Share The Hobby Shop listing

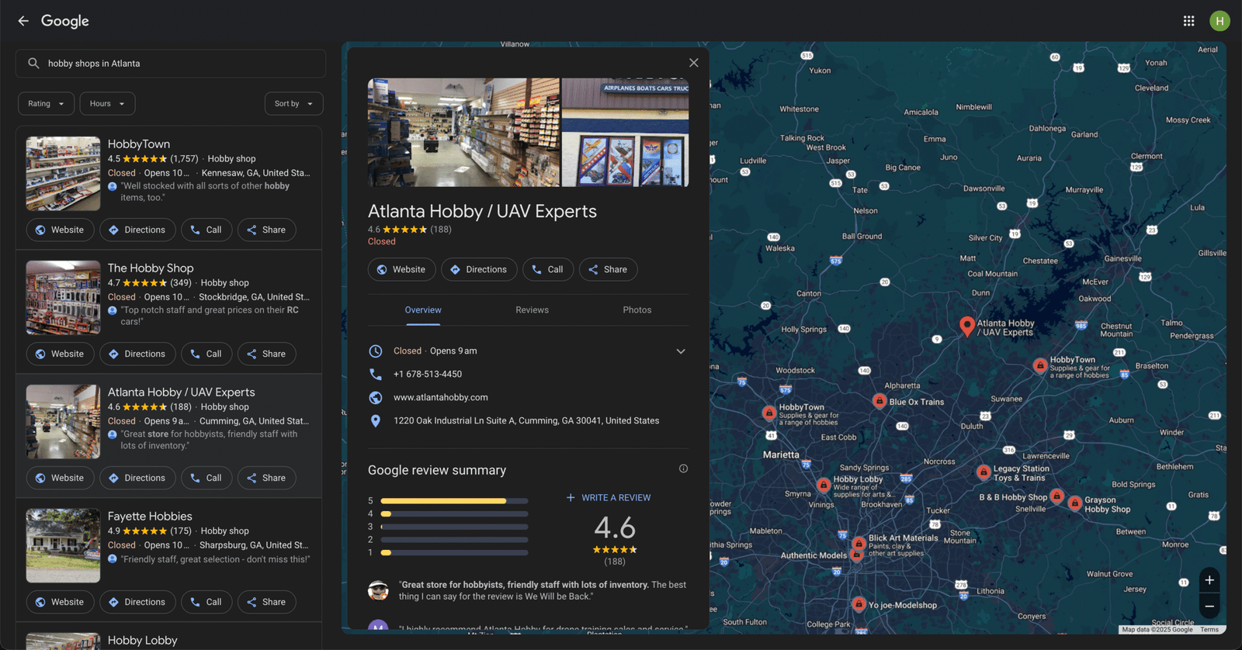[266, 354]
